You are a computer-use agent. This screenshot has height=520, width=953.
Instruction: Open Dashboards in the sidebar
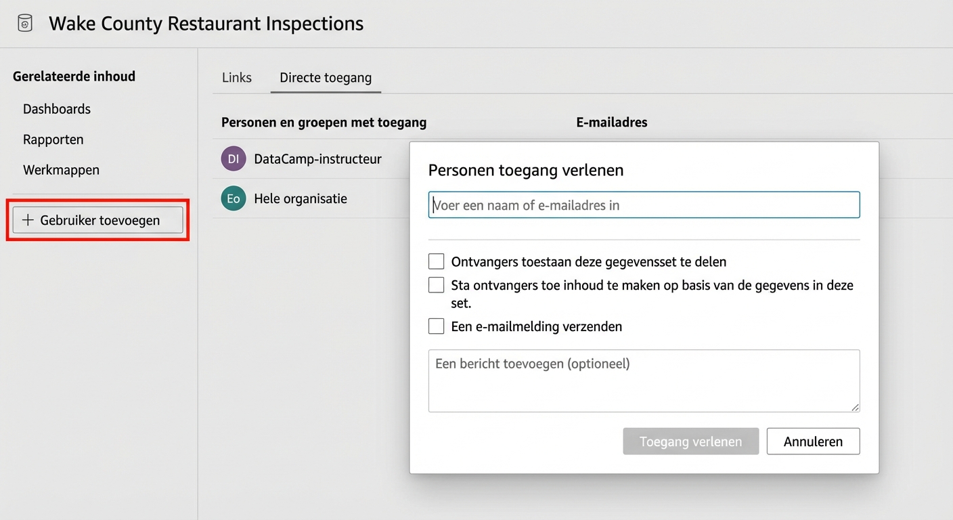point(57,108)
